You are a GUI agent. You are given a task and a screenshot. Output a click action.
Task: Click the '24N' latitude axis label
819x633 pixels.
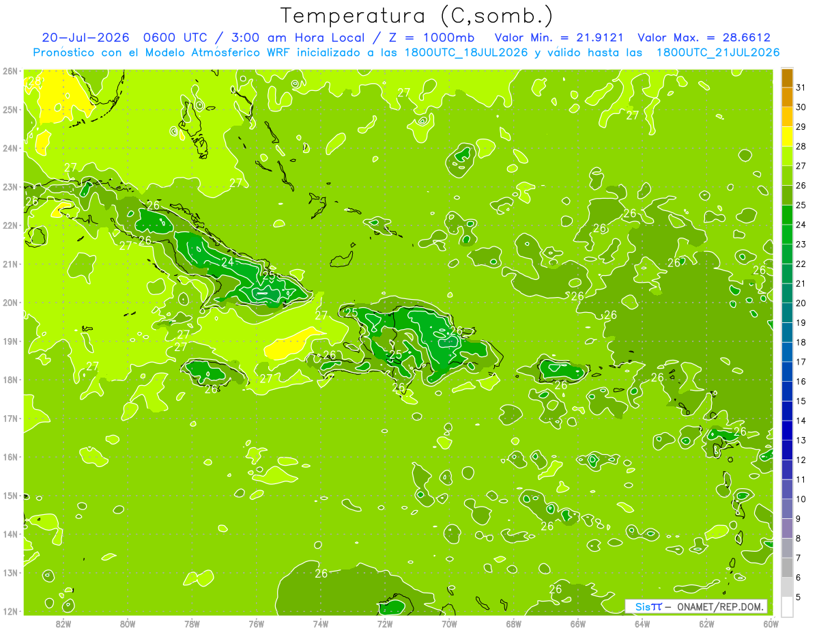tap(10, 148)
